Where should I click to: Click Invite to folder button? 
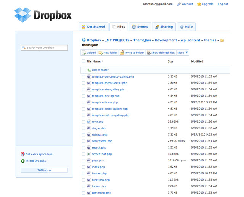click(132, 53)
